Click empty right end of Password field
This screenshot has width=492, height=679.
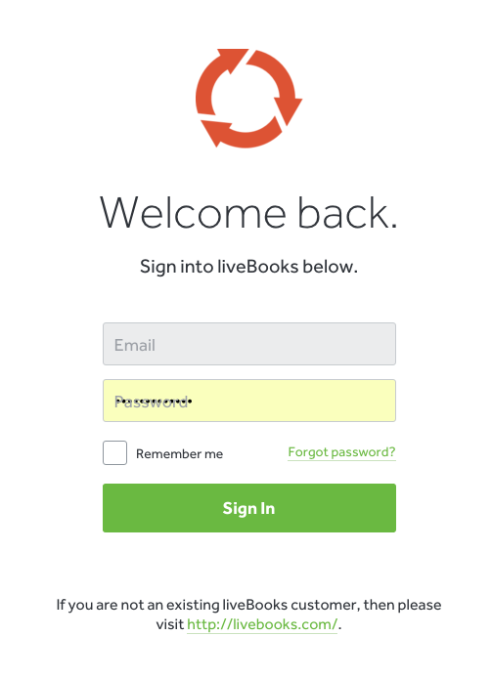pyautogui.click(x=355, y=401)
